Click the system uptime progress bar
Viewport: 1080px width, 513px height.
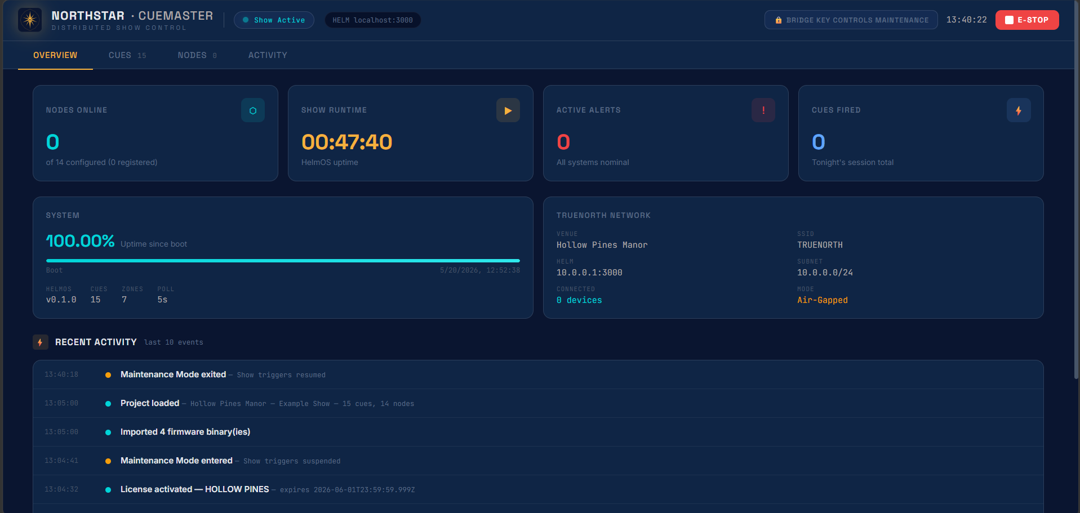(x=283, y=261)
